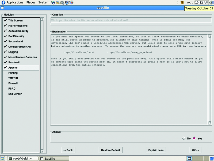Screen dimensions: 214x161
Task: Click the Restore Default button
Action: (110, 150)
